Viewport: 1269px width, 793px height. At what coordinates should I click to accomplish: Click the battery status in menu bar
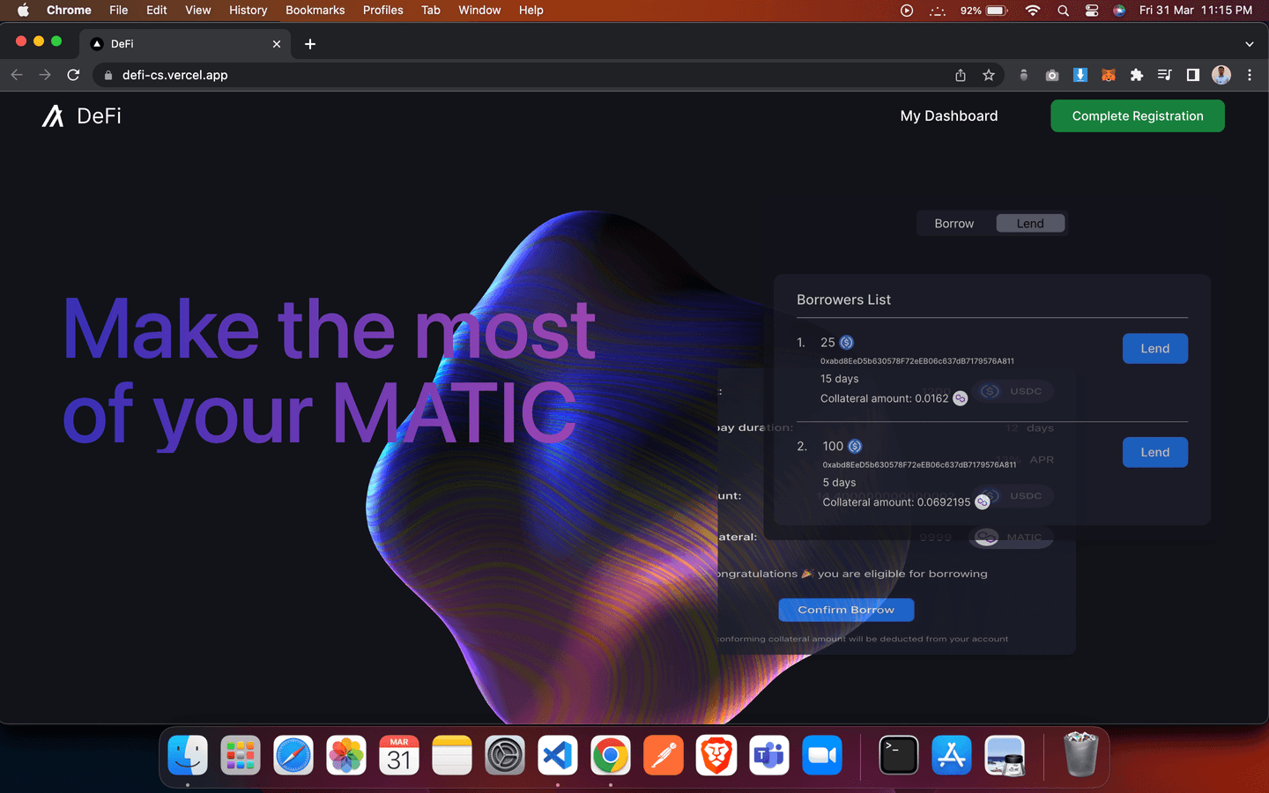pyautogui.click(x=984, y=11)
